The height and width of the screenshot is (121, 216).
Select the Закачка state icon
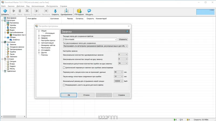pyautogui.click(x=8, y=45)
